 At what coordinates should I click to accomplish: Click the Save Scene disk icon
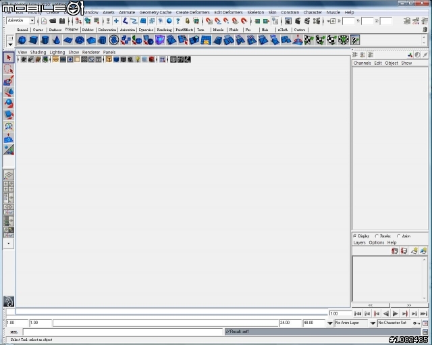click(x=62, y=21)
